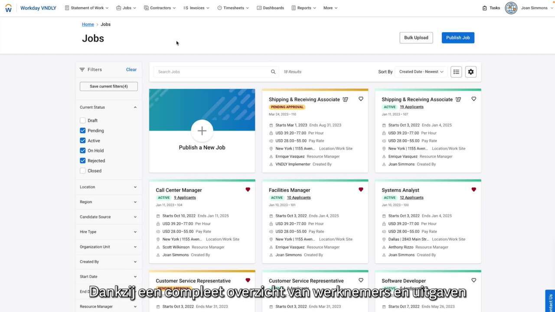Uncheck the Rejected status filter
This screenshot has width=555, height=312.
click(82, 160)
